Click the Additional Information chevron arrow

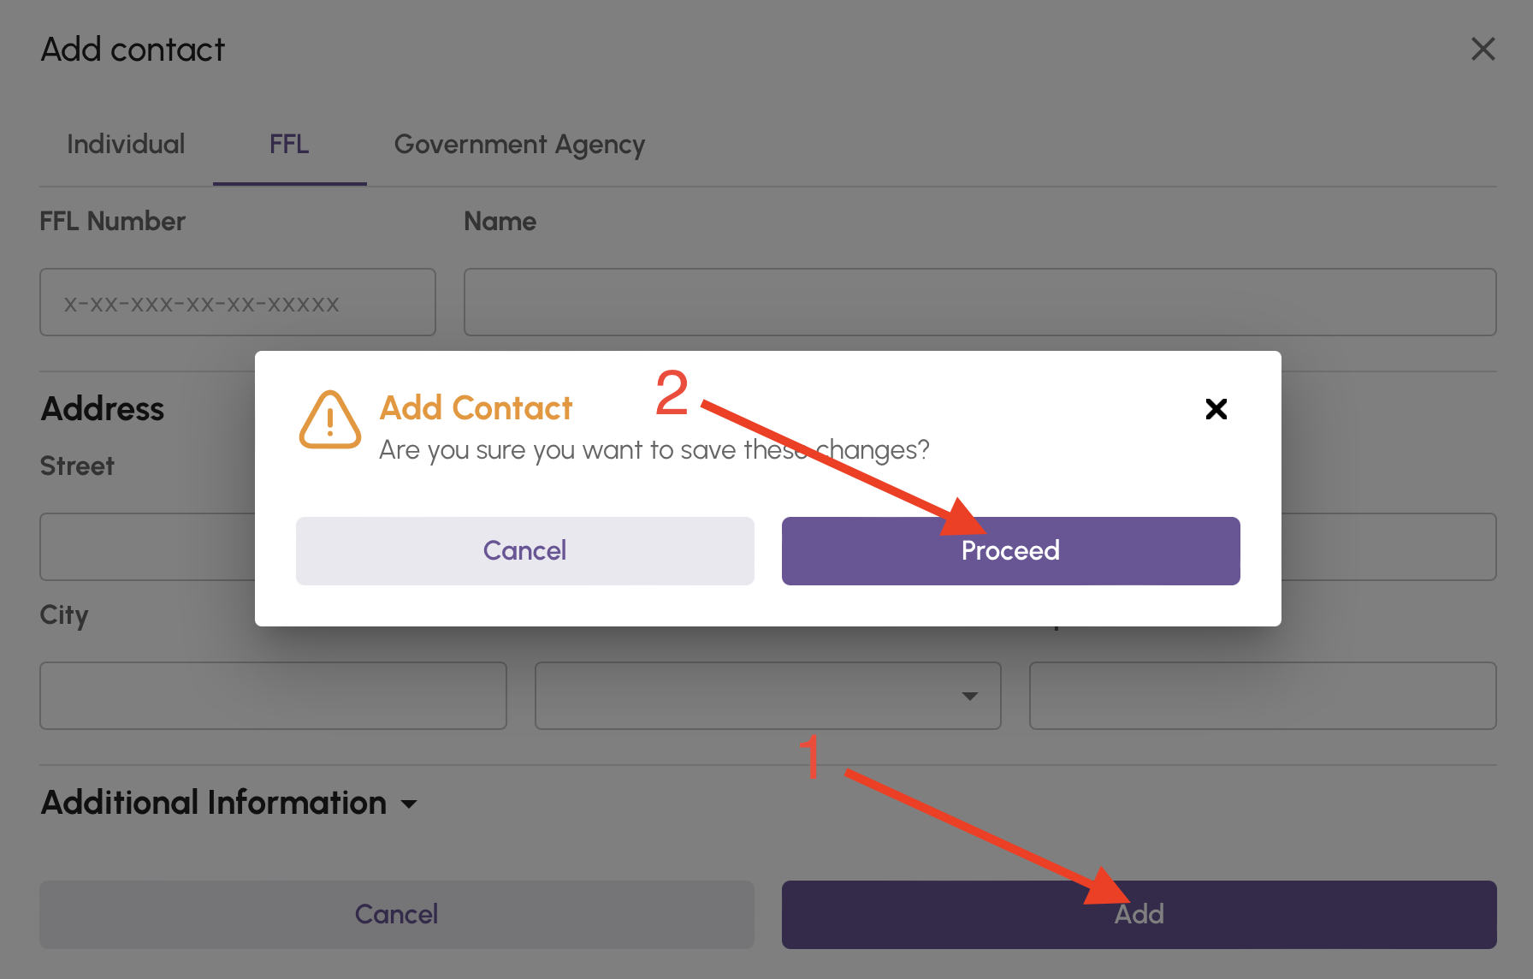coord(410,804)
